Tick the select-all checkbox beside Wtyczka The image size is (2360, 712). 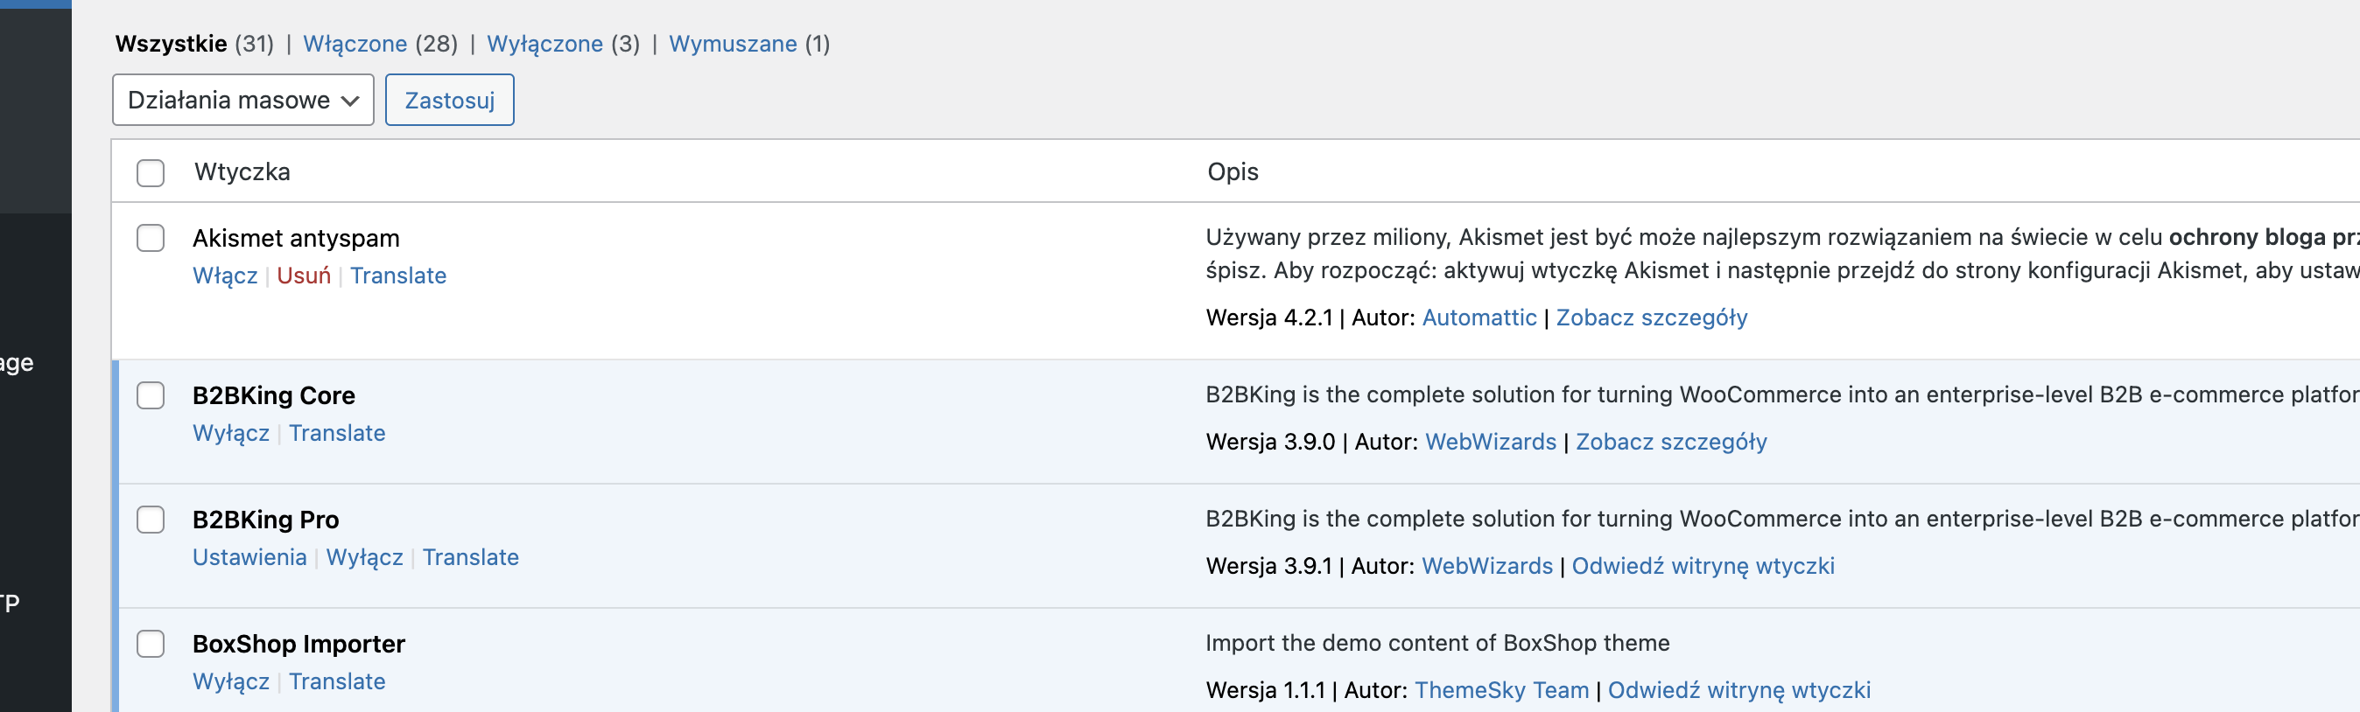151,172
